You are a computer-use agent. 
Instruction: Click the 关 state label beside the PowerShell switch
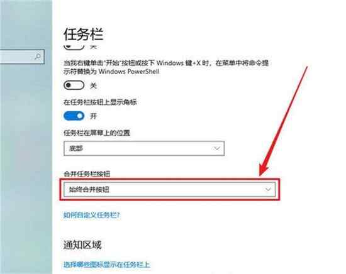point(93,85)
